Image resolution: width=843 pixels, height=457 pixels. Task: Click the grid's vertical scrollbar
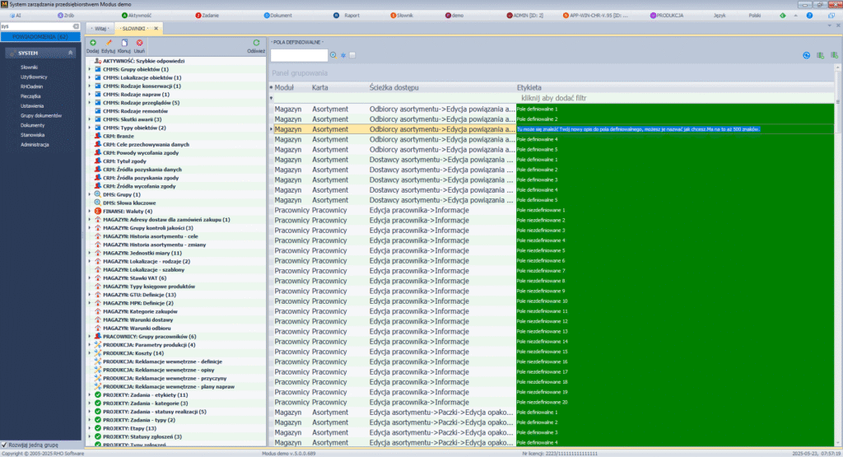coord(837,255)
